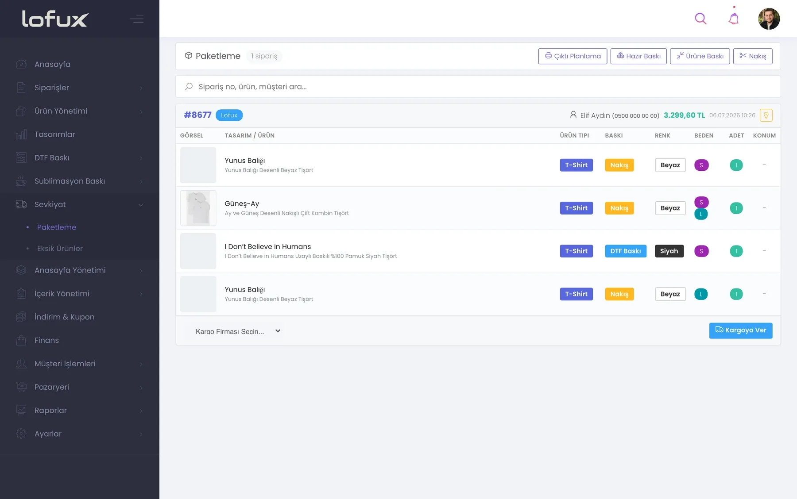Open the search magnifier icon in header
797x499 pixels.
pyautogui.click(x=700, y=19)
